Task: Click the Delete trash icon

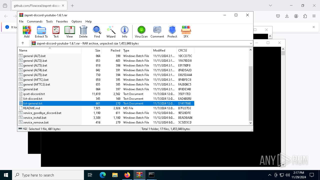Action: coord(83,32)
